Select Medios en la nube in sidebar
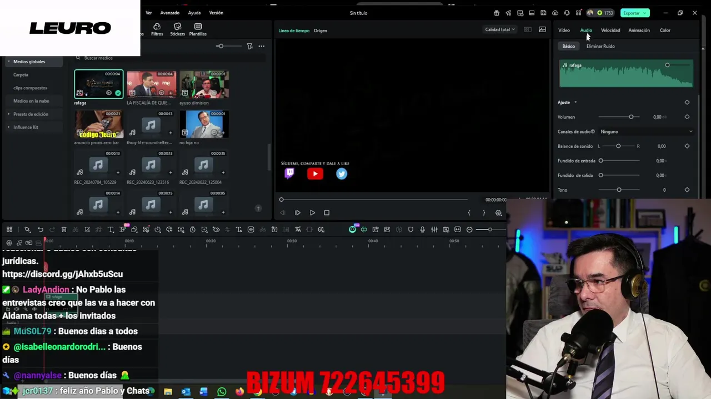Viewport: 711px width, 399px height. tap(31, 101)
